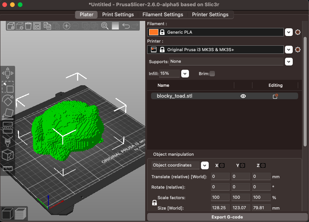Select the Move gizmo tool
Image resolution: width=309 pixels, height=222 pixels.
tap(7, 73)
